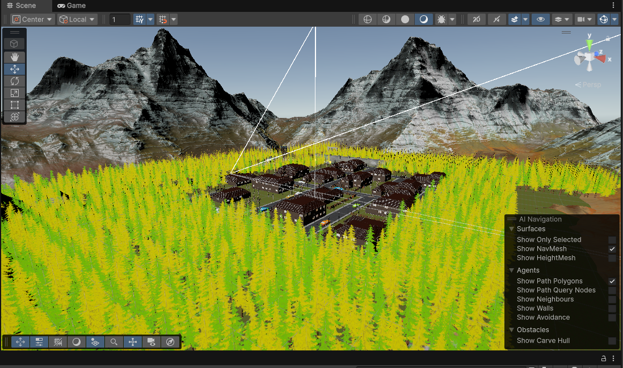Open scene camera dropdown arrow

click(x=590, y=19)
